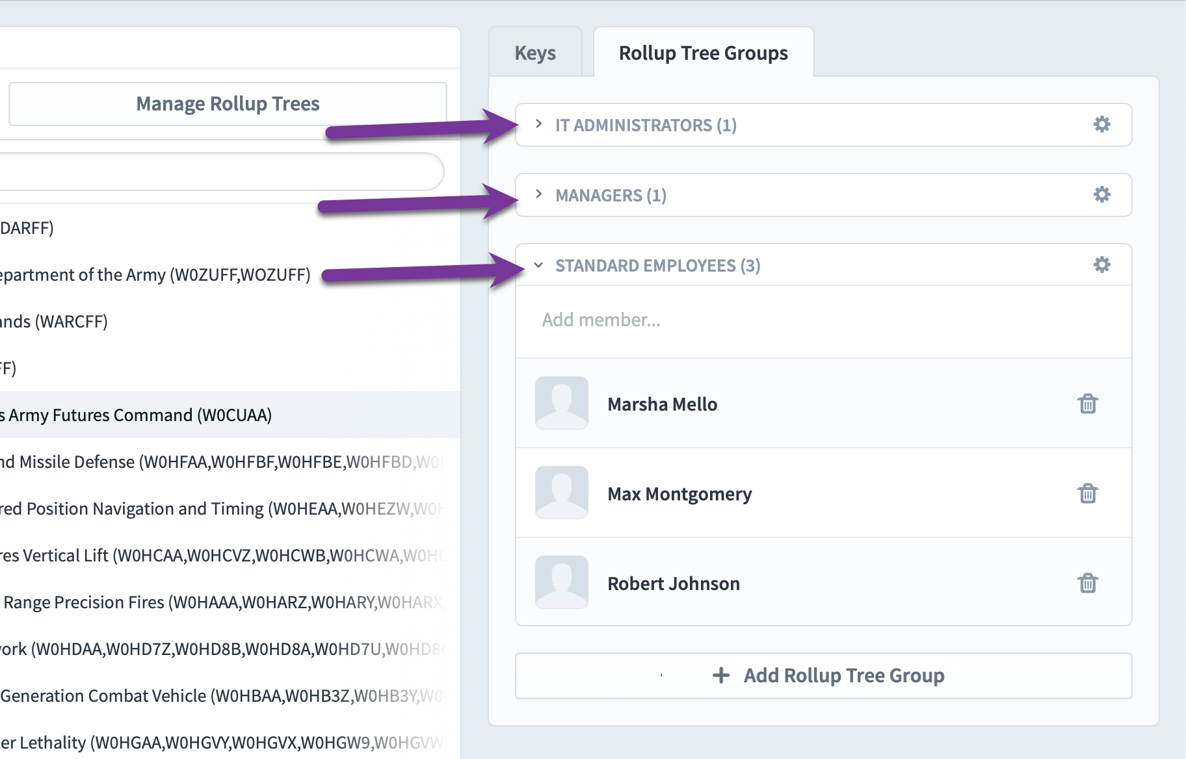Viewport: 1186px width, 759px height.
Task: Open settings gear for IT Administrators group
Action: pyautogui.click(x=1101, y=124)
